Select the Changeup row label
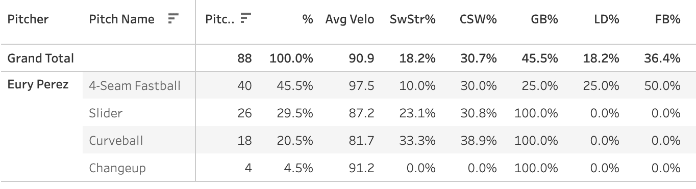Screen dimensions: 696x189 (117, 168)
